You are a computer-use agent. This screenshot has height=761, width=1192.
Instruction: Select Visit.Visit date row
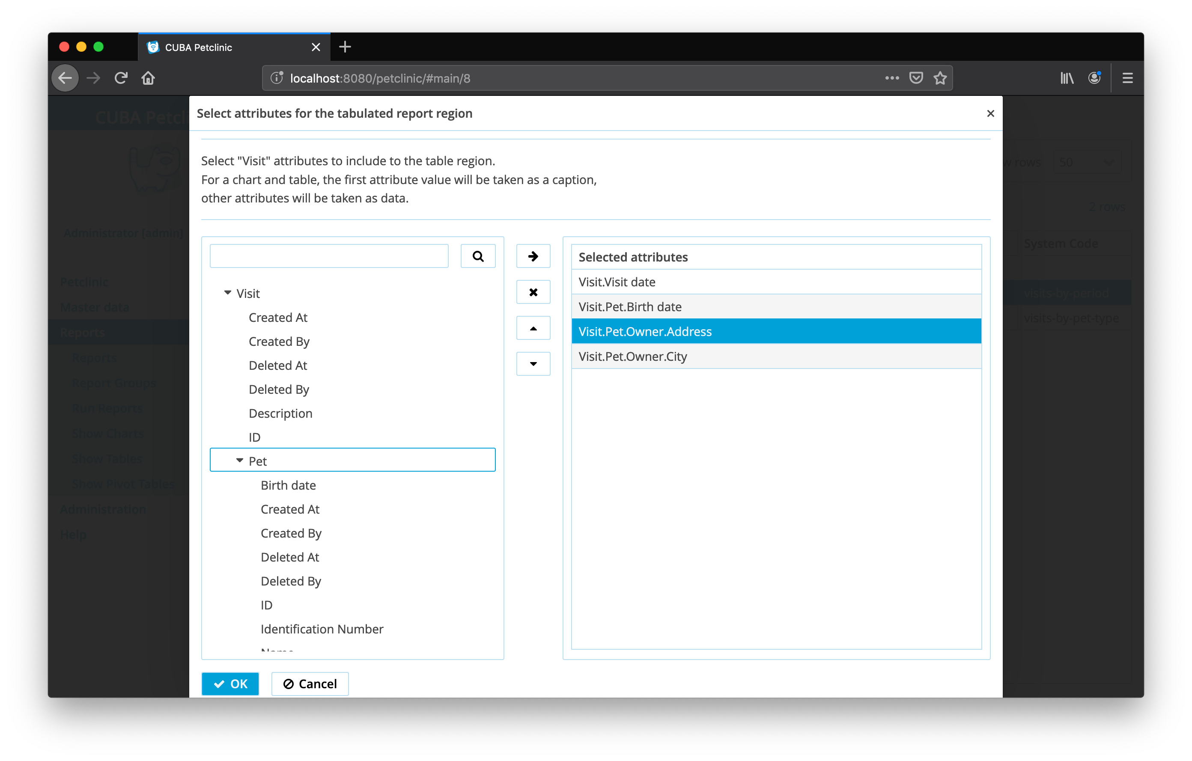(x=617, y=282)
